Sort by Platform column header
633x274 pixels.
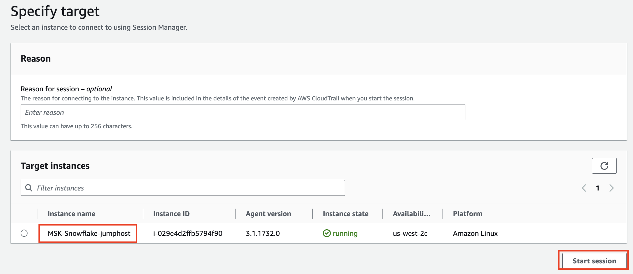[467, 214]
